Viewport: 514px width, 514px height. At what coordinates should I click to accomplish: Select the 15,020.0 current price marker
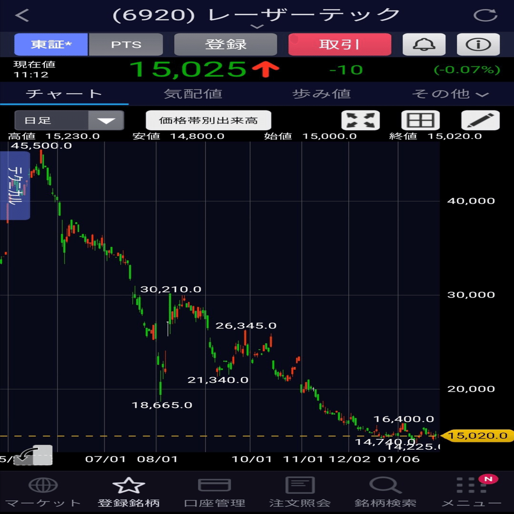478,435
